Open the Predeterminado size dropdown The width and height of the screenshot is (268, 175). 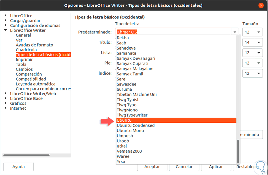pyautogui.click(x=258, y=32)
